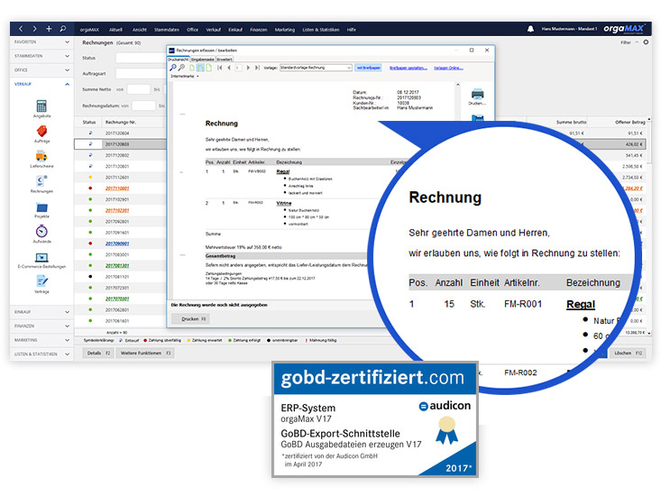This screenshot has height=496, width=661.
Task: Open Projekte via the blue folder icon
Action: (41, 207)
